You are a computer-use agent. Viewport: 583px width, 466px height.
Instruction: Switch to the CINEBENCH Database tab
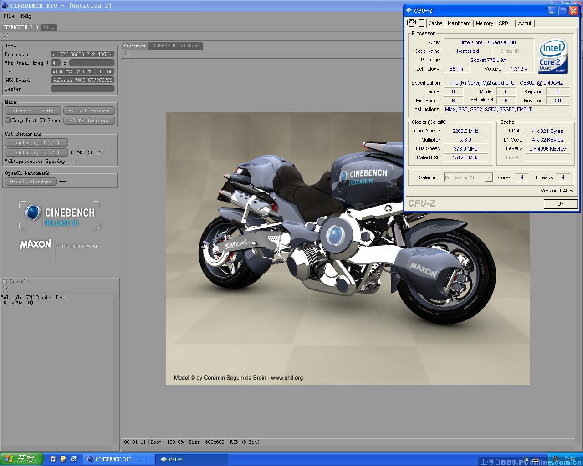click(175, 46)
